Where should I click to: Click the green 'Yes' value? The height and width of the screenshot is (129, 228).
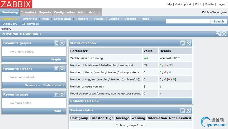(x=146, y=58)
